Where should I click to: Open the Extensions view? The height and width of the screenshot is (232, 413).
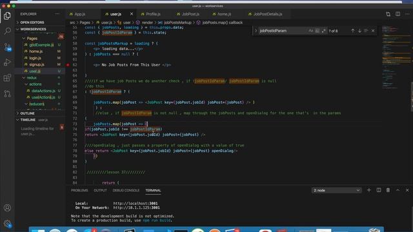[x=7, y=78]
